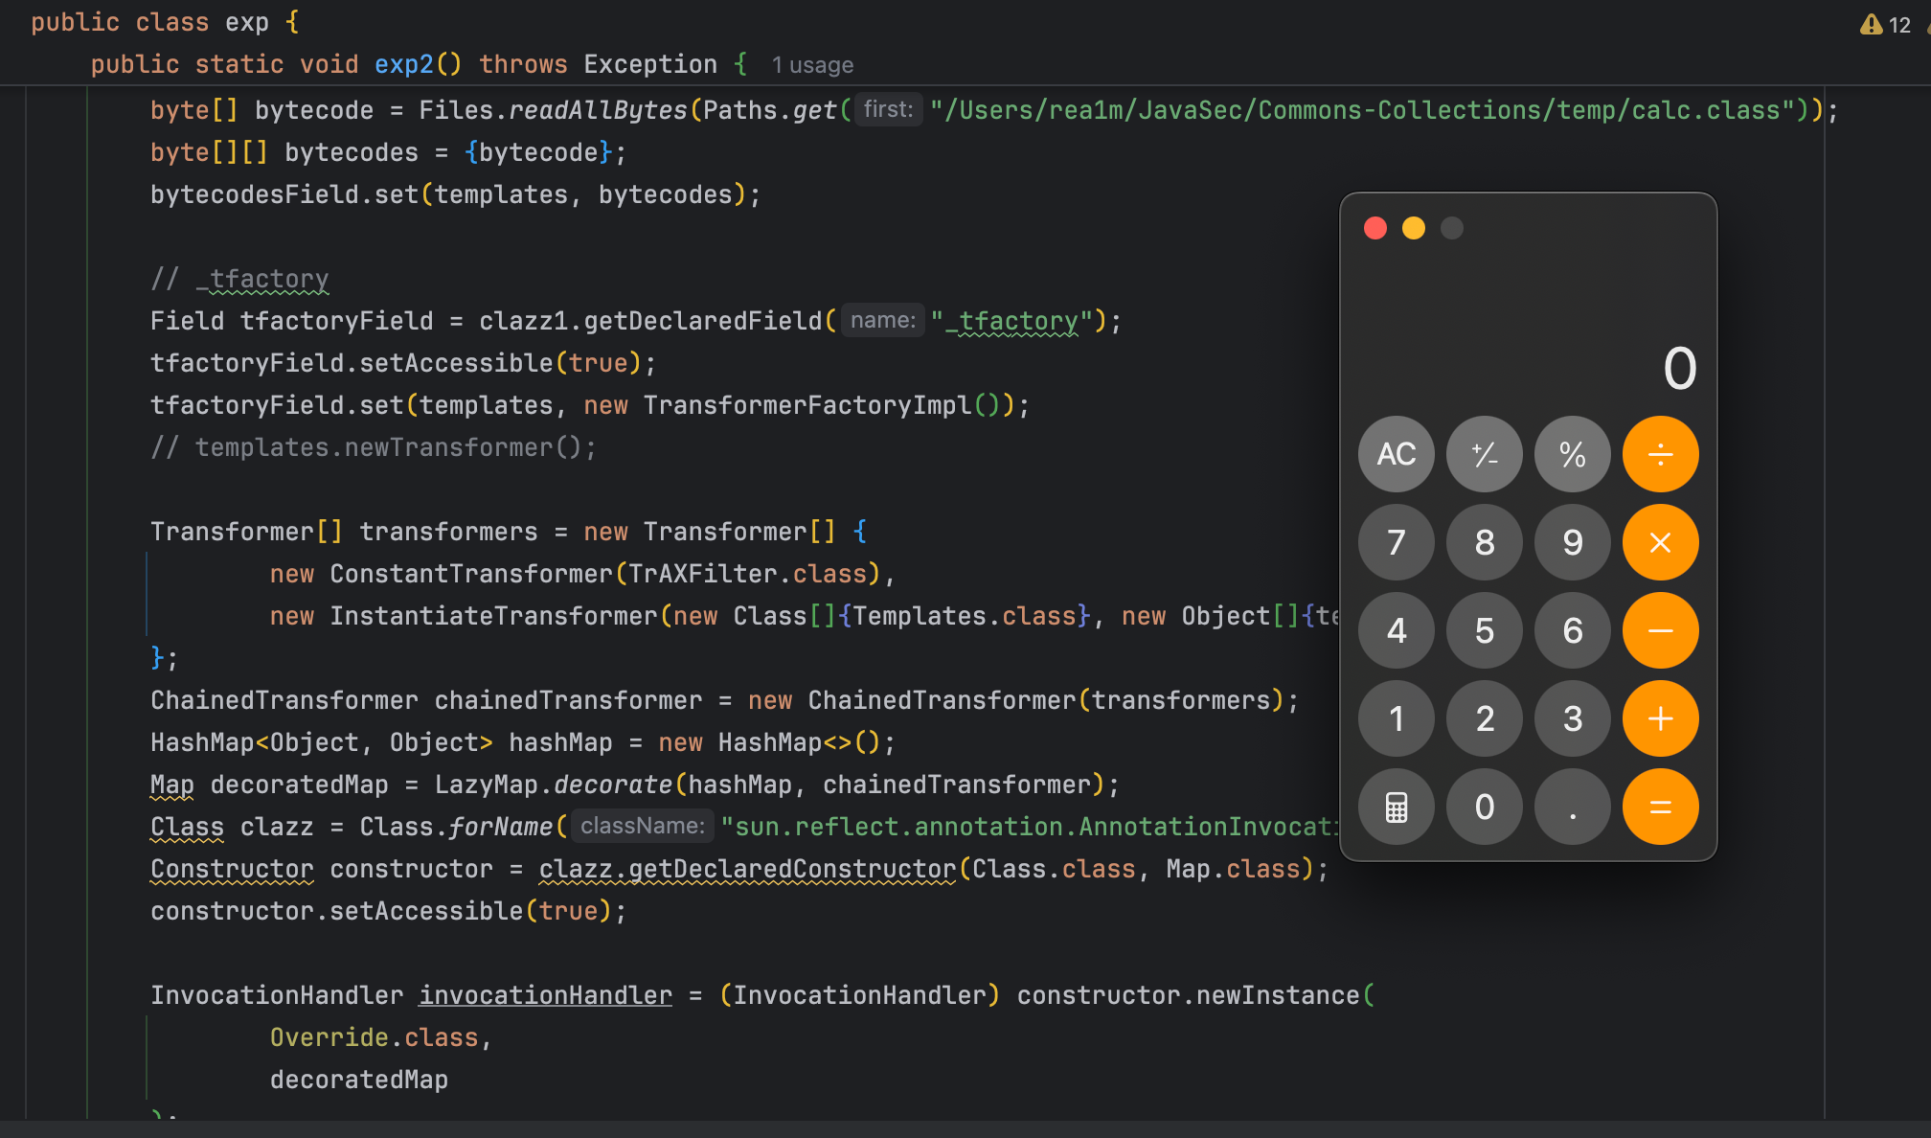Click the underlined clazz.getDeclaredConstructor call

(747, 869)
